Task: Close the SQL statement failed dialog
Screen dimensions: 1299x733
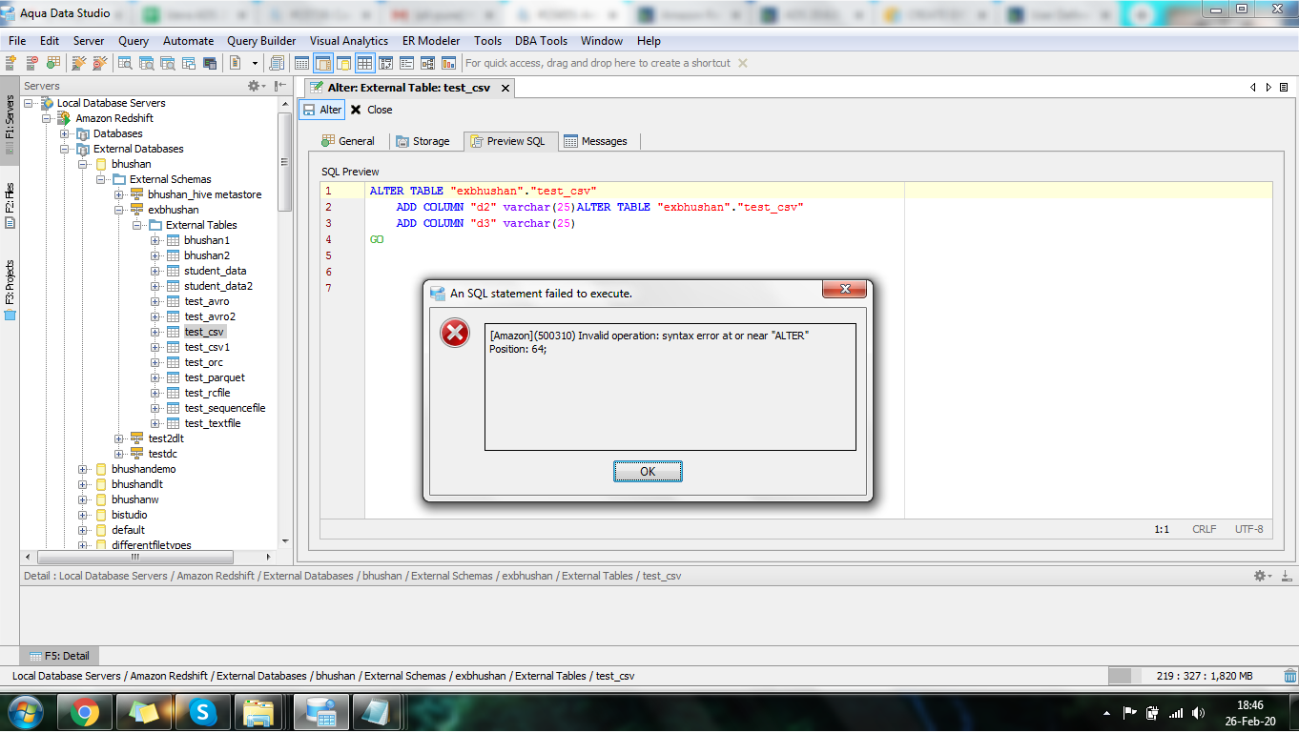Action: [845, 290]
